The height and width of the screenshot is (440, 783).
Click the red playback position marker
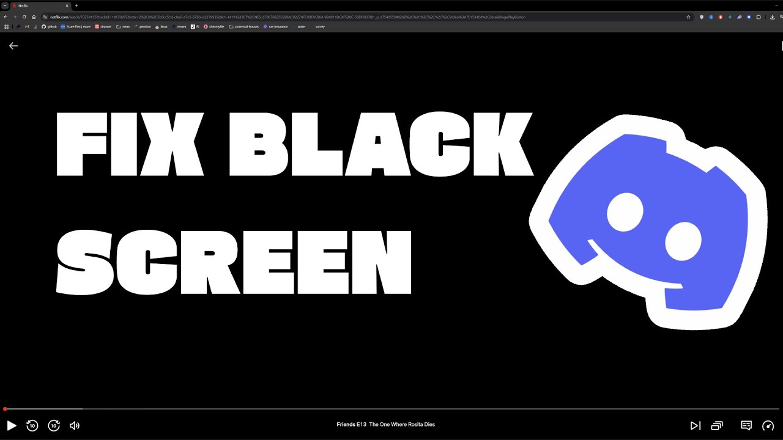pyautogui.click(x=5, y=409)
